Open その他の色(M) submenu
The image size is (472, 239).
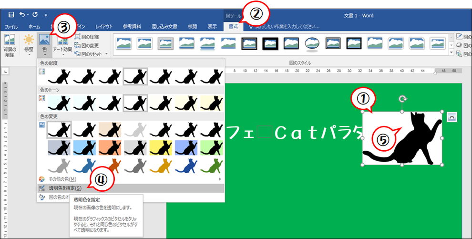(131, 179)
